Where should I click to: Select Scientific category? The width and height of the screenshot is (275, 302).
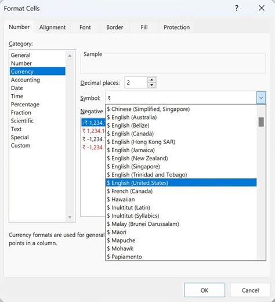click(38, 121)
